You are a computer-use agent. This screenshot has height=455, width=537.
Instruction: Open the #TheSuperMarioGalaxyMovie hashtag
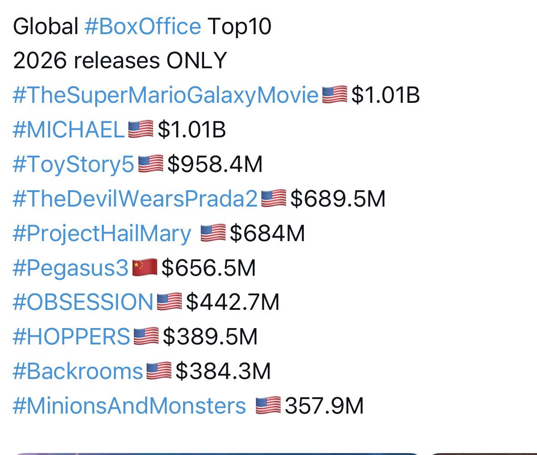[x=166, y=95]
